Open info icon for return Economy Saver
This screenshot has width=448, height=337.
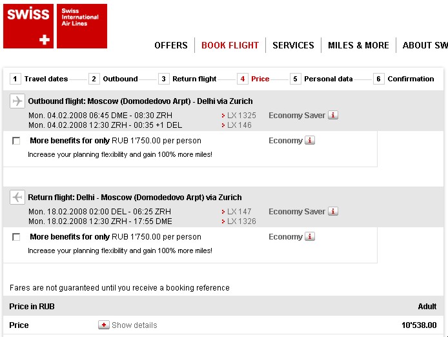(333, 212)
